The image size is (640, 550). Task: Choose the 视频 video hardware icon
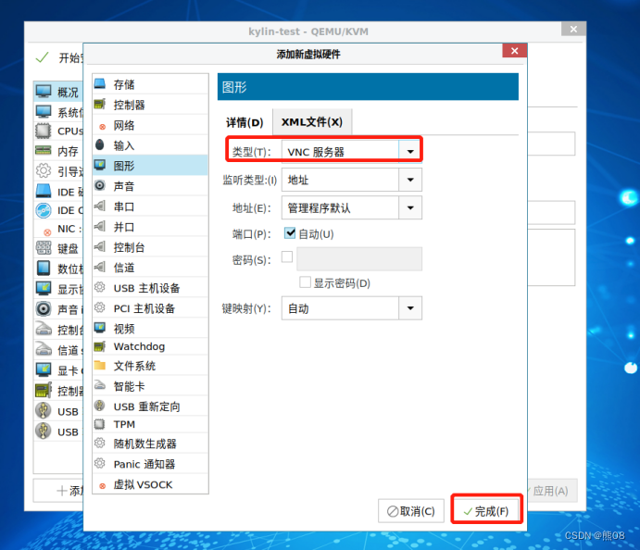pos(100,329)
